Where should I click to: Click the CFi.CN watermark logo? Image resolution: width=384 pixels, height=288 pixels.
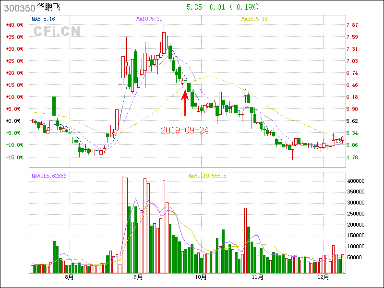[x=57, y=32]
